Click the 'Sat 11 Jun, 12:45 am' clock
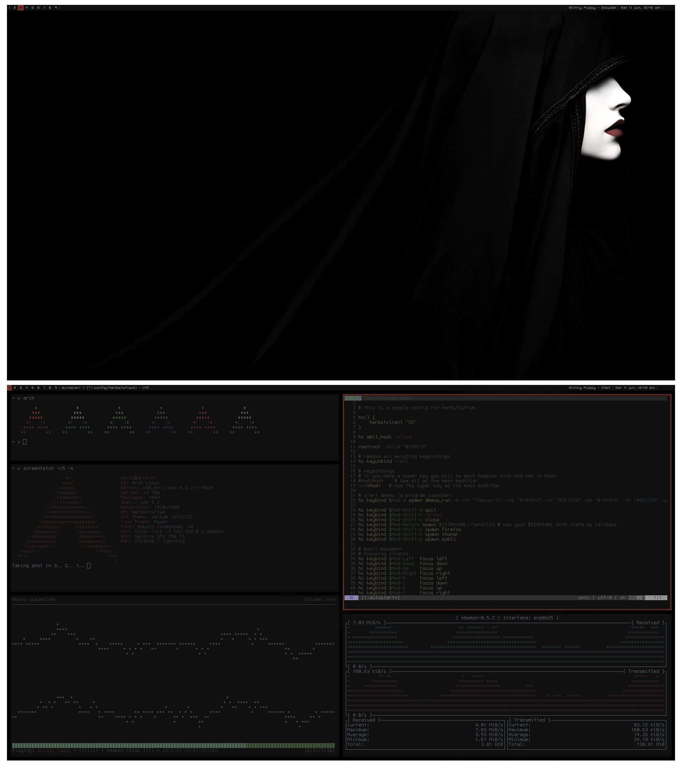 [635, 388]
